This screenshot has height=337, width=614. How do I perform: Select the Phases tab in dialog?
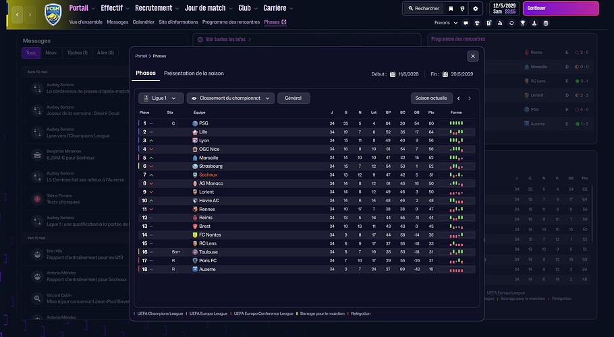coord(146,73)
